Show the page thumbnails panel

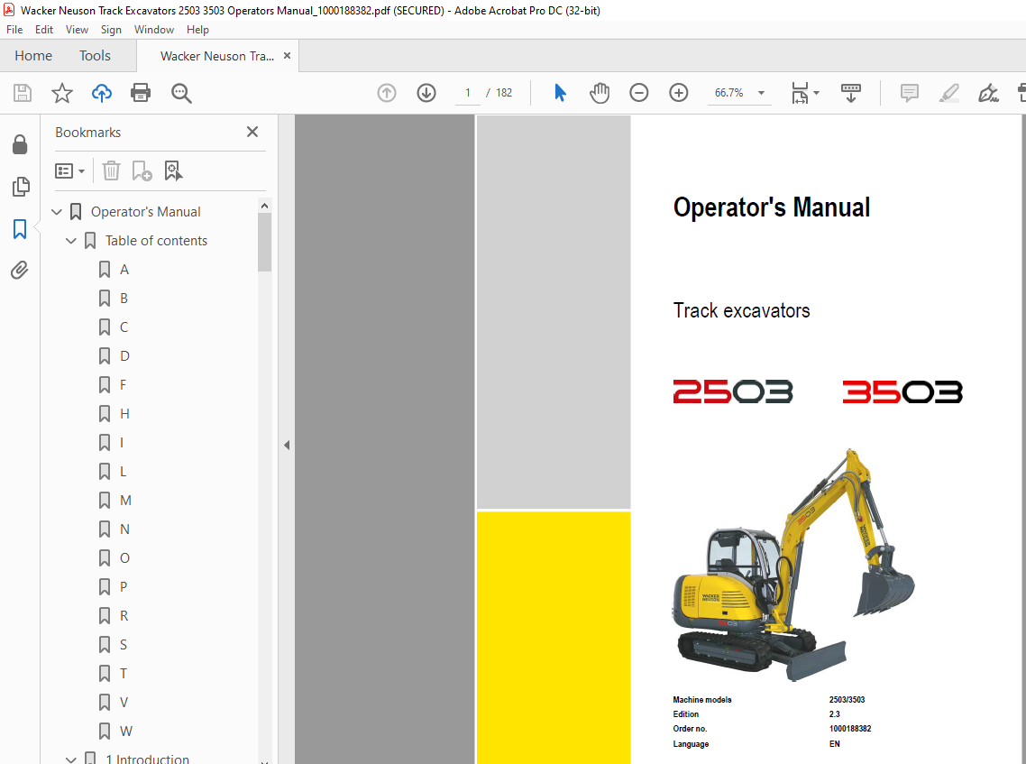20,187
